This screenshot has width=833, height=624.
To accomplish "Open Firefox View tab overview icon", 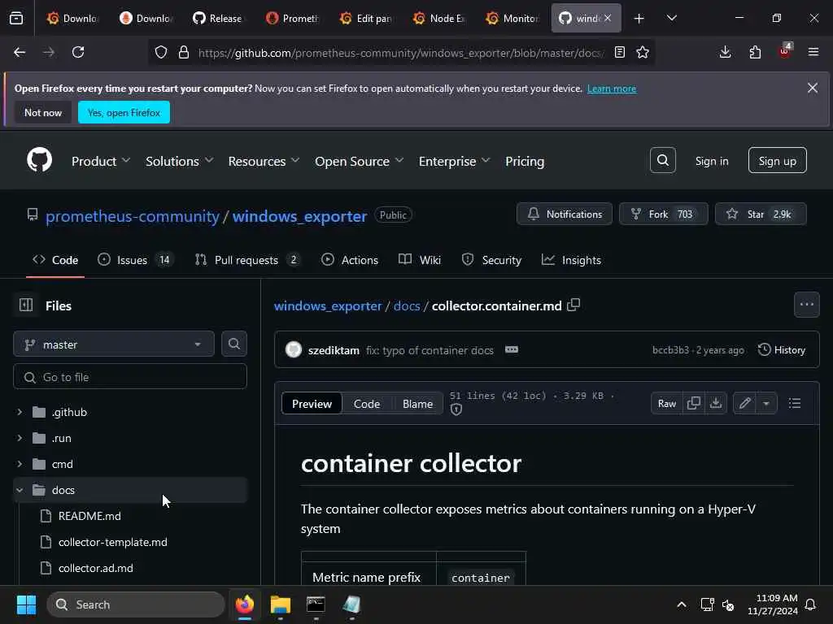I will [x=16, y=18].
